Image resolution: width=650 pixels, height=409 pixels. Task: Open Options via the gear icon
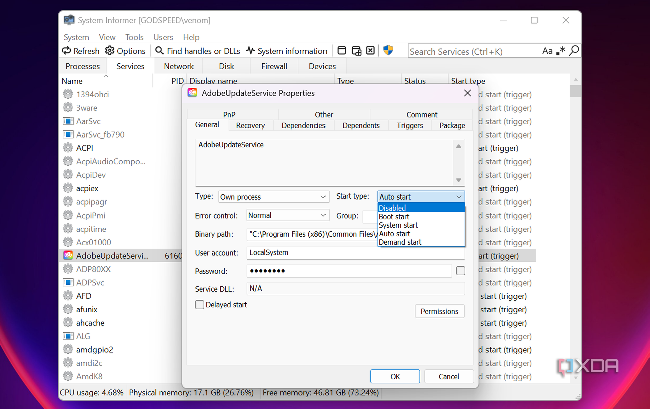(x=110, y=51)
